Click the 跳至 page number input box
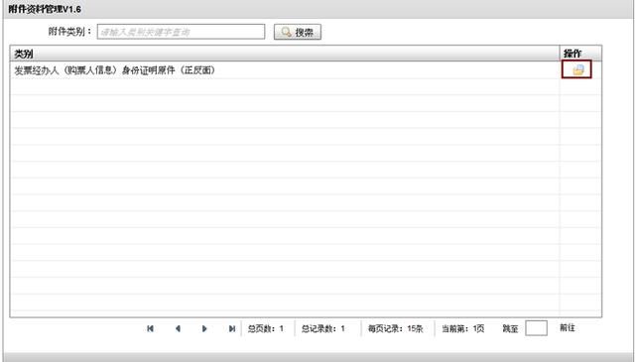Image resolution: width=635 pixels, height=362 pixels. click(x=536, y=328)
